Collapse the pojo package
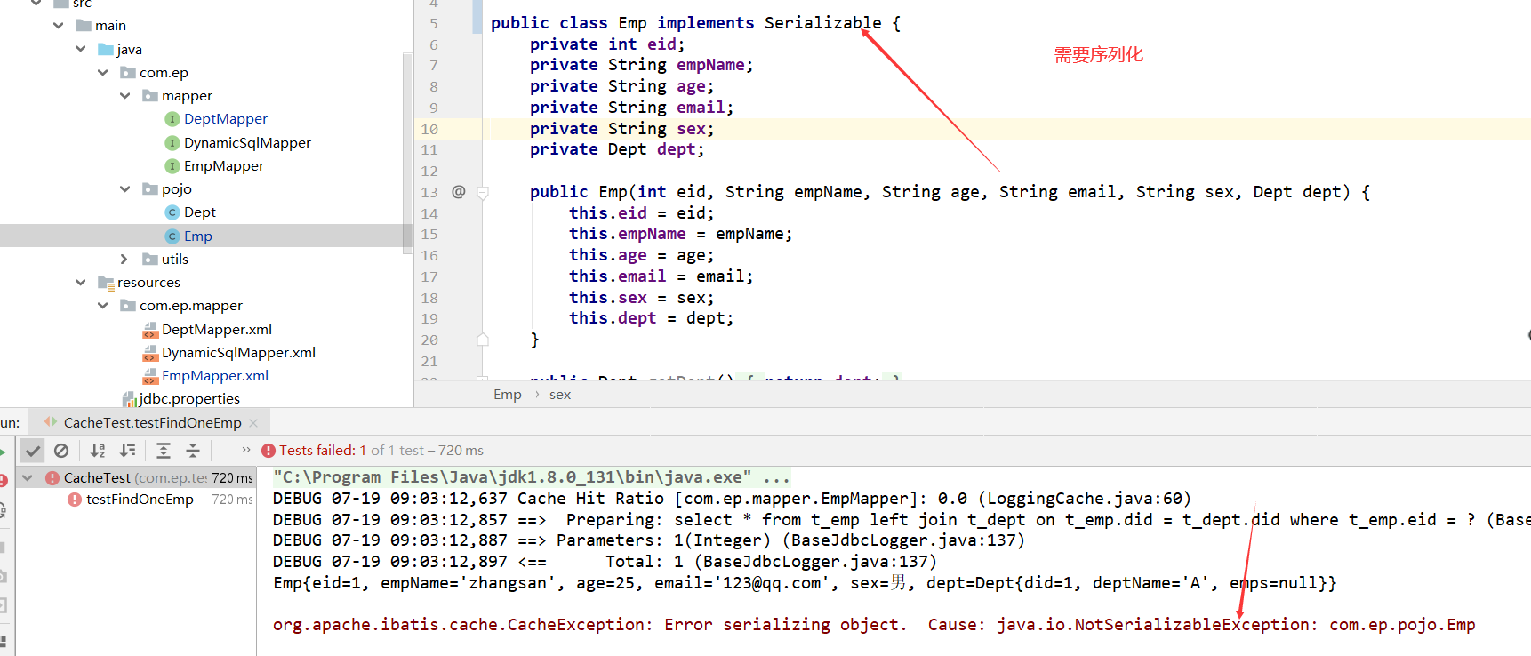This screenshot has height=656, width=1531. (x=125, y=189)
